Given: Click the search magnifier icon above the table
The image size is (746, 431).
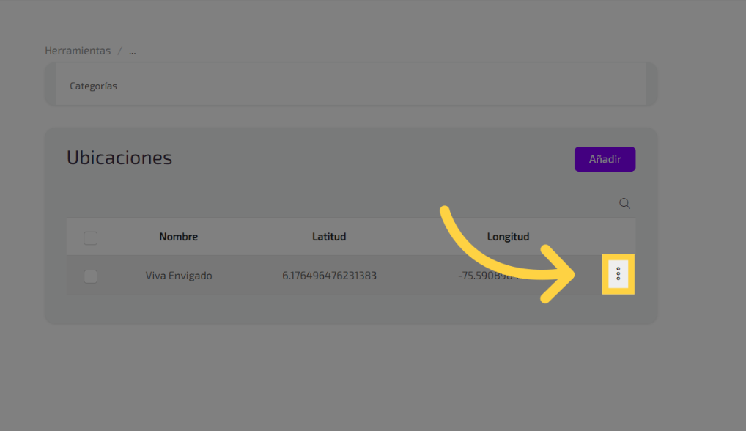Looking at the screenshot, I should pyautogui.click(x=624, y=204).
